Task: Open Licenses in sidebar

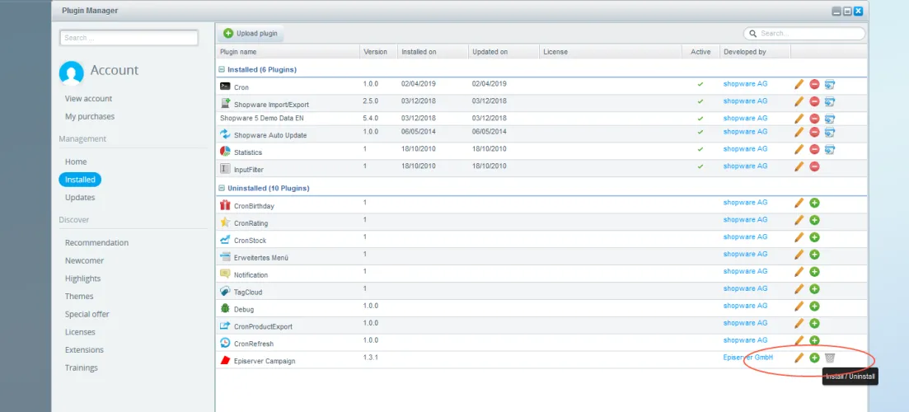Action: [80, 333]
